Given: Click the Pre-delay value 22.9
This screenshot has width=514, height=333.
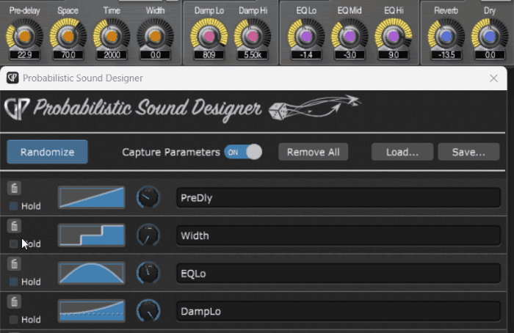Looking at the screenshot, I should (x=24, y=55).
